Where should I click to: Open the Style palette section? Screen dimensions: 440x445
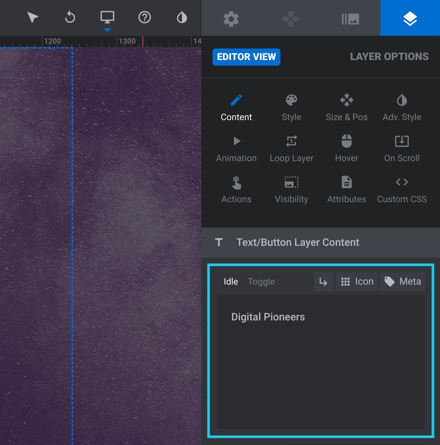pos(291,108)
